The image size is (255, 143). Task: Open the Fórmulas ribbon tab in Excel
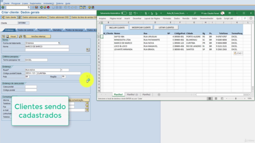[167, 19]
